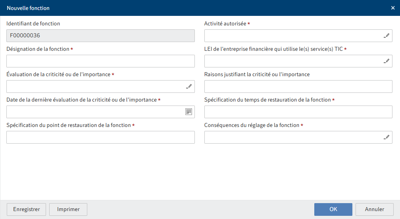Click the Spécification du point de restauration label
This screenshot has width=400, height=219.
(x=69, y=125)
